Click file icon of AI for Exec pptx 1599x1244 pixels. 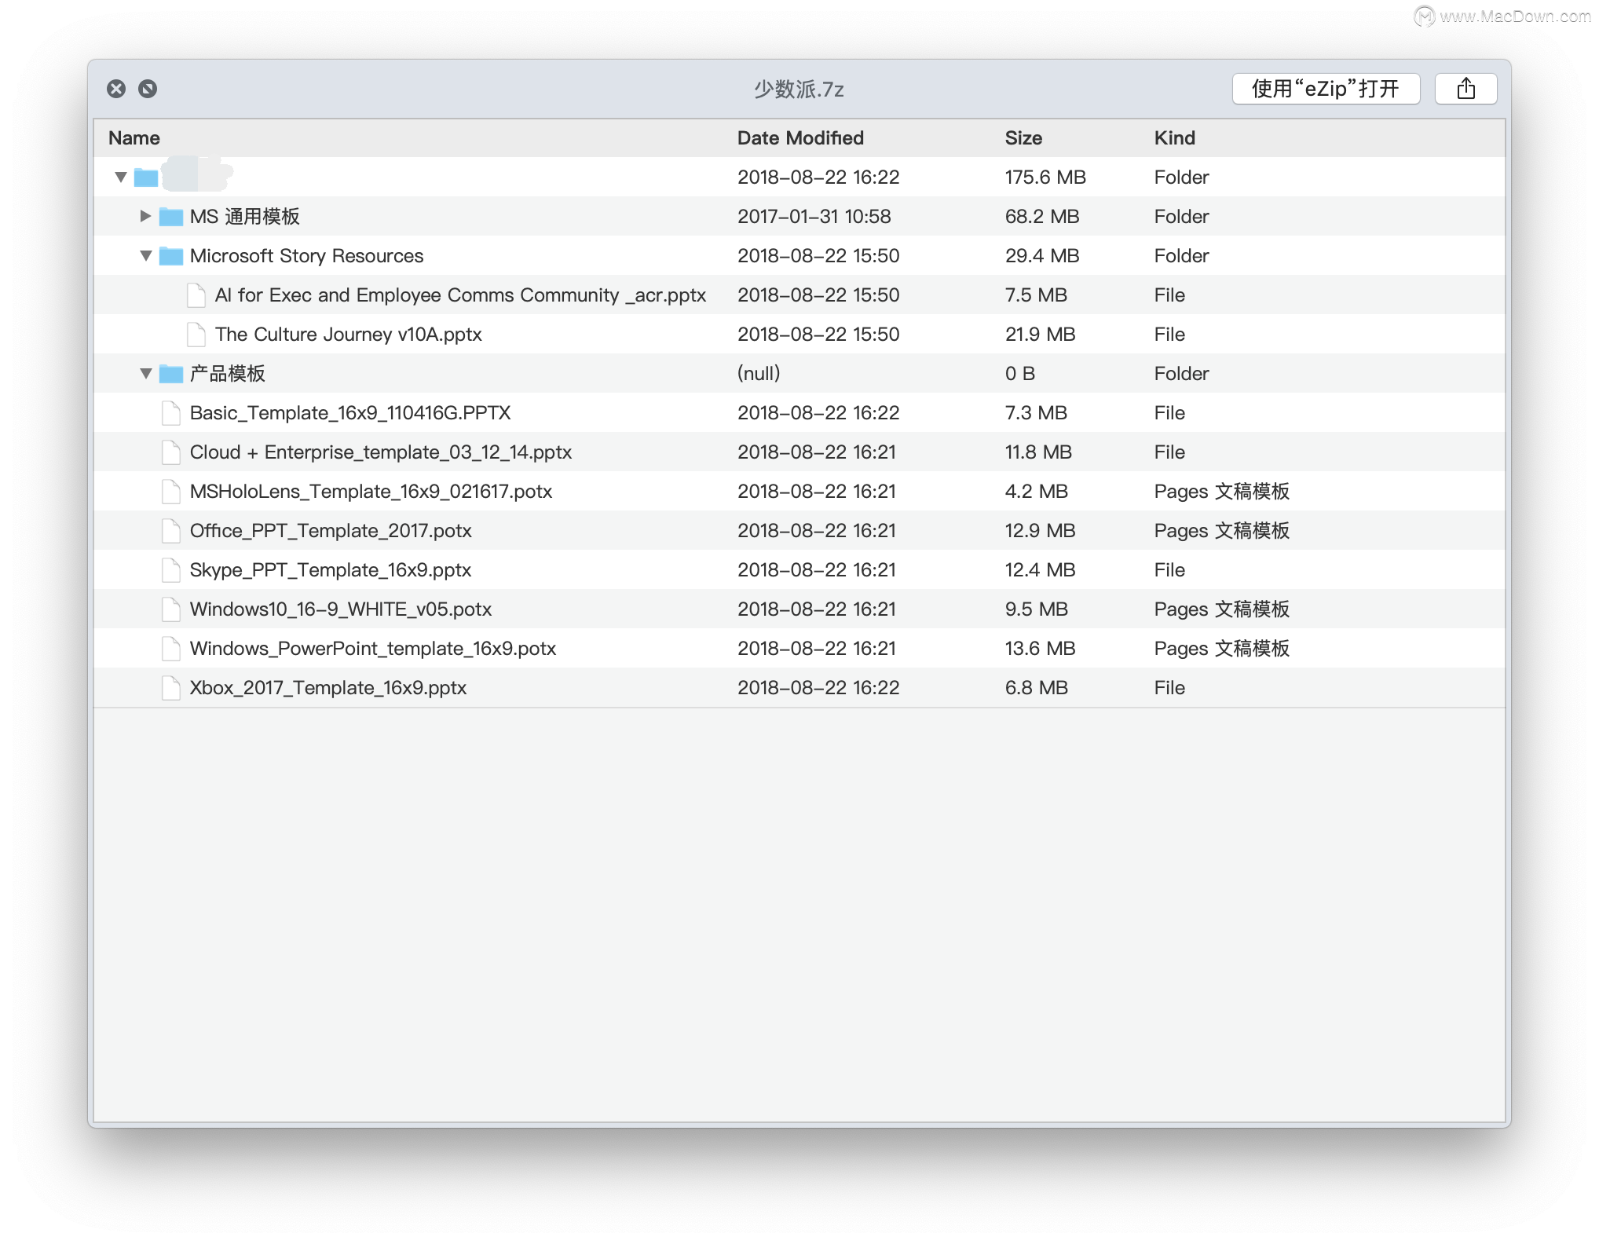196,295
